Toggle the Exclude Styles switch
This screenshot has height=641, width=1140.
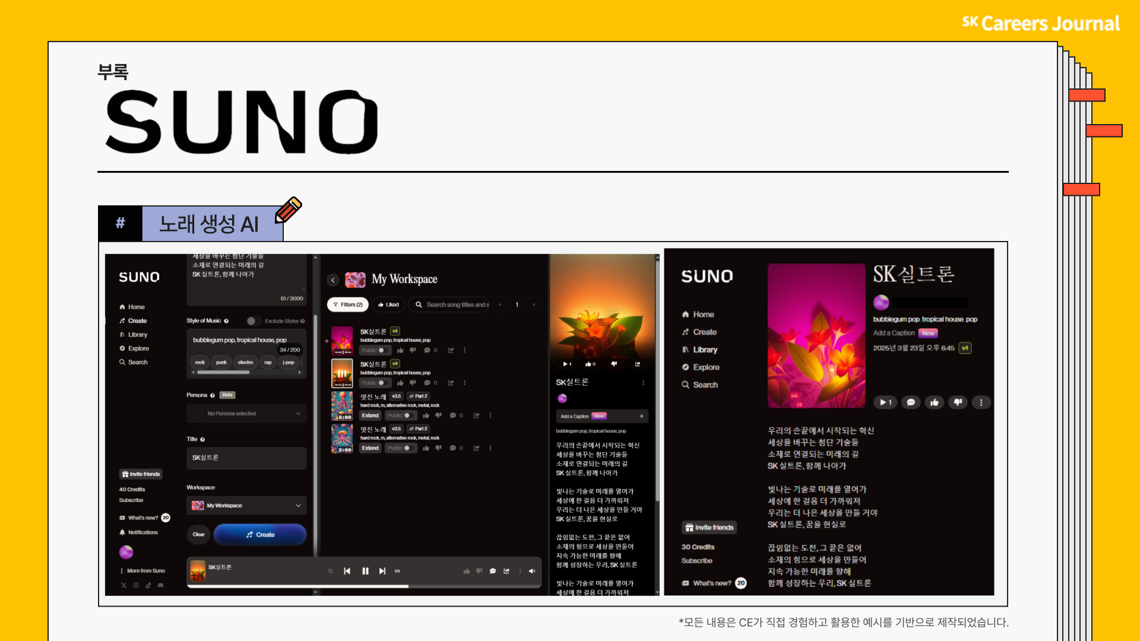pyautogui.click(x=253, y=321)
